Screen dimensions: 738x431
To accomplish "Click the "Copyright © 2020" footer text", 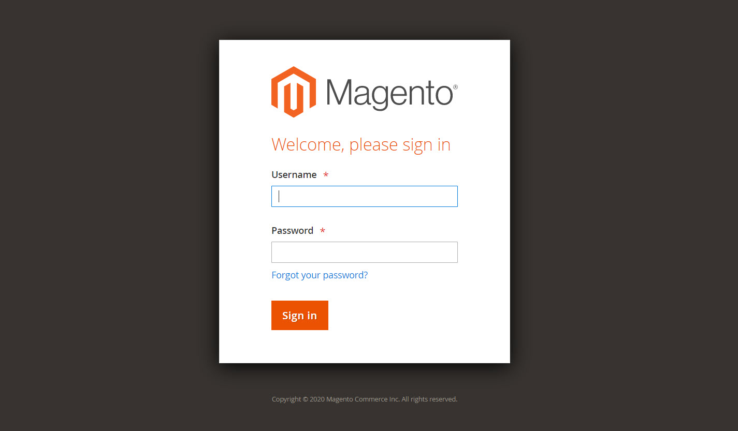I will click(x=298, y=399).
